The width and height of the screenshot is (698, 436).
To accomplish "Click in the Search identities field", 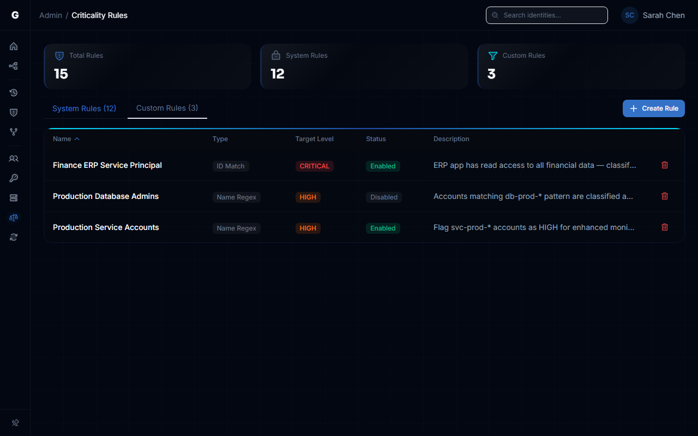I will pos(546,15).
